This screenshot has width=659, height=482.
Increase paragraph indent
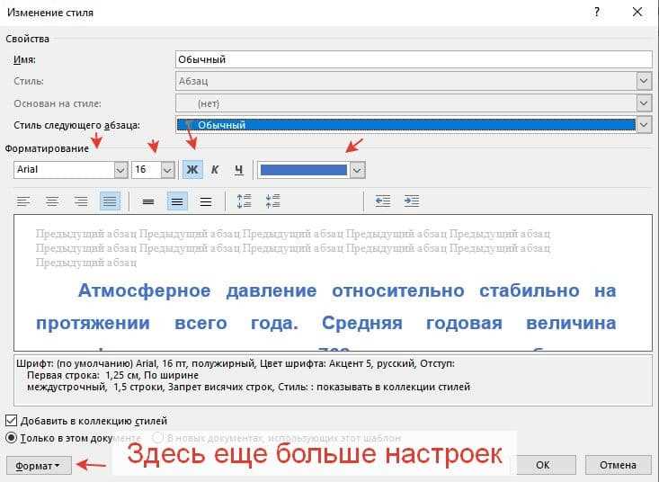(412, 201)
